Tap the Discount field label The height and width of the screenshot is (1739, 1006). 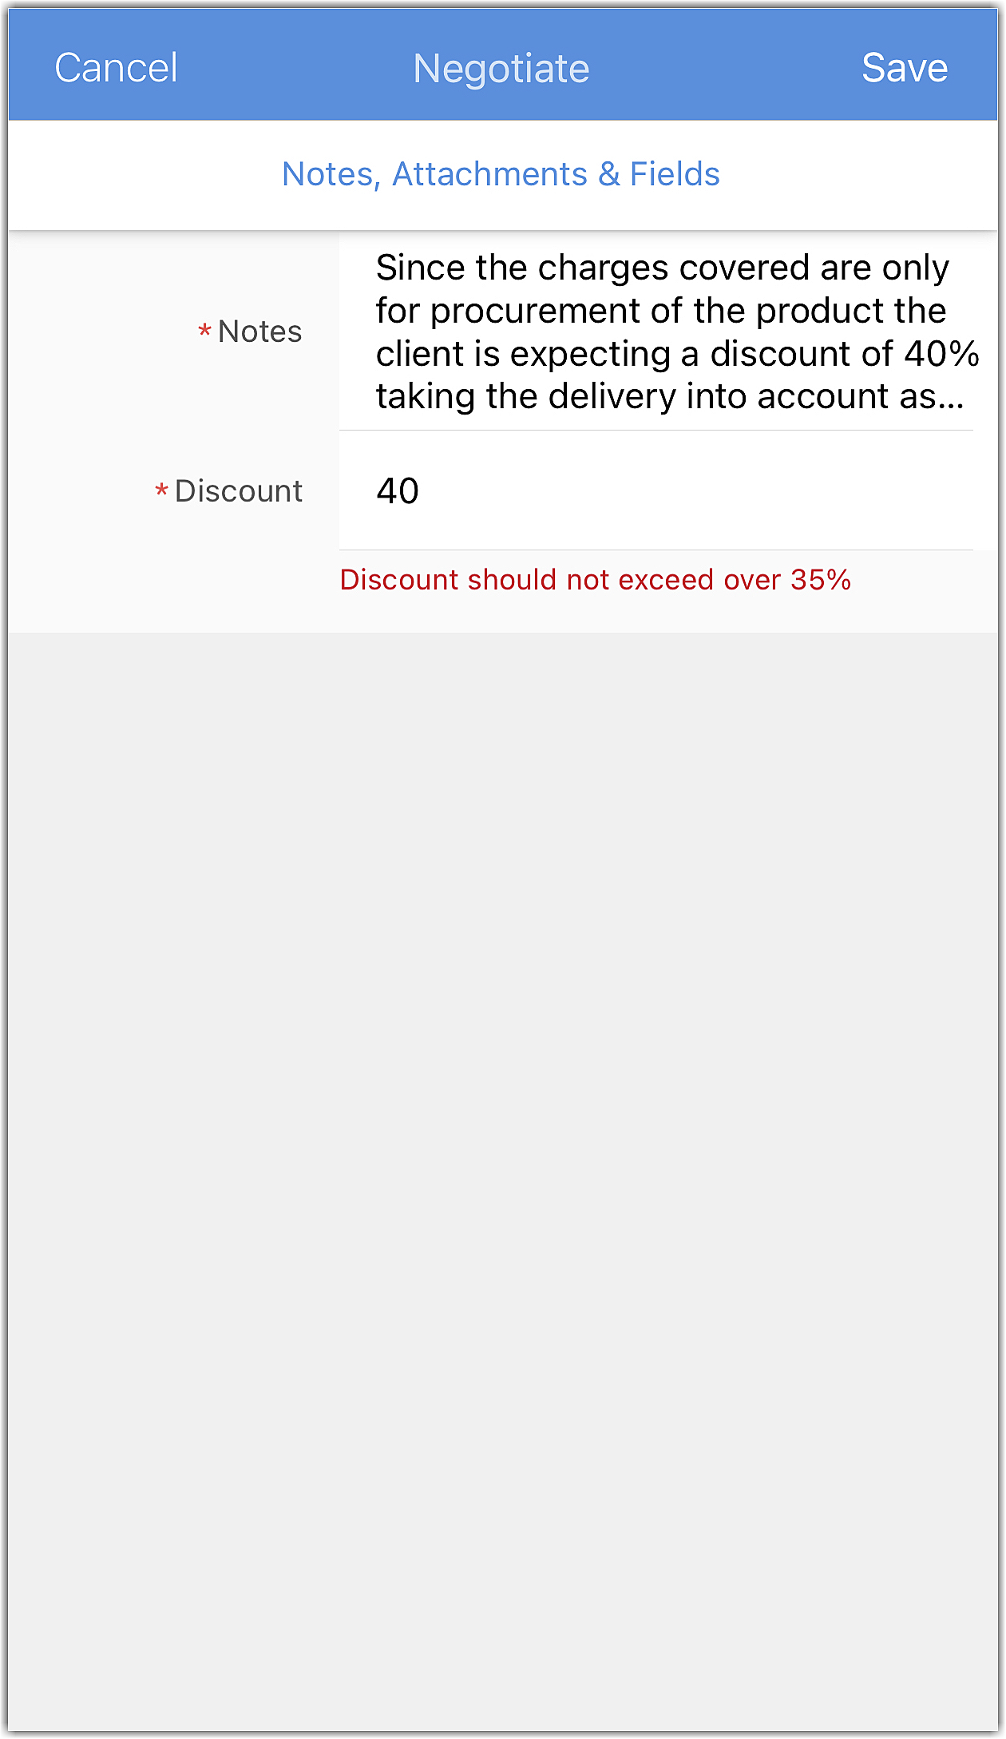[239, 491]
